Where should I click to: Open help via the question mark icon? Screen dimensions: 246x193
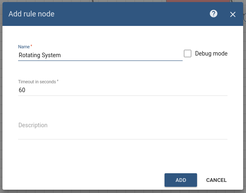coord(214,14)
